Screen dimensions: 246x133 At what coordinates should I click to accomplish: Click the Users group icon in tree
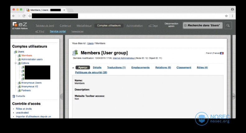[15, 52]
